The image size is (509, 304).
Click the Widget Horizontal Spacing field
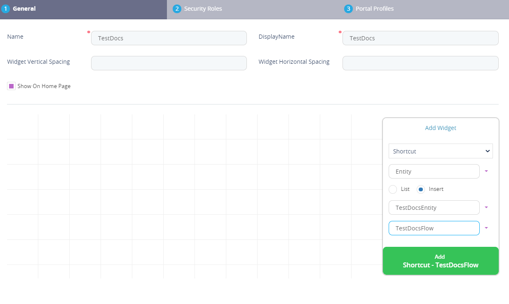pyautogui.click(x=420, y=63)
